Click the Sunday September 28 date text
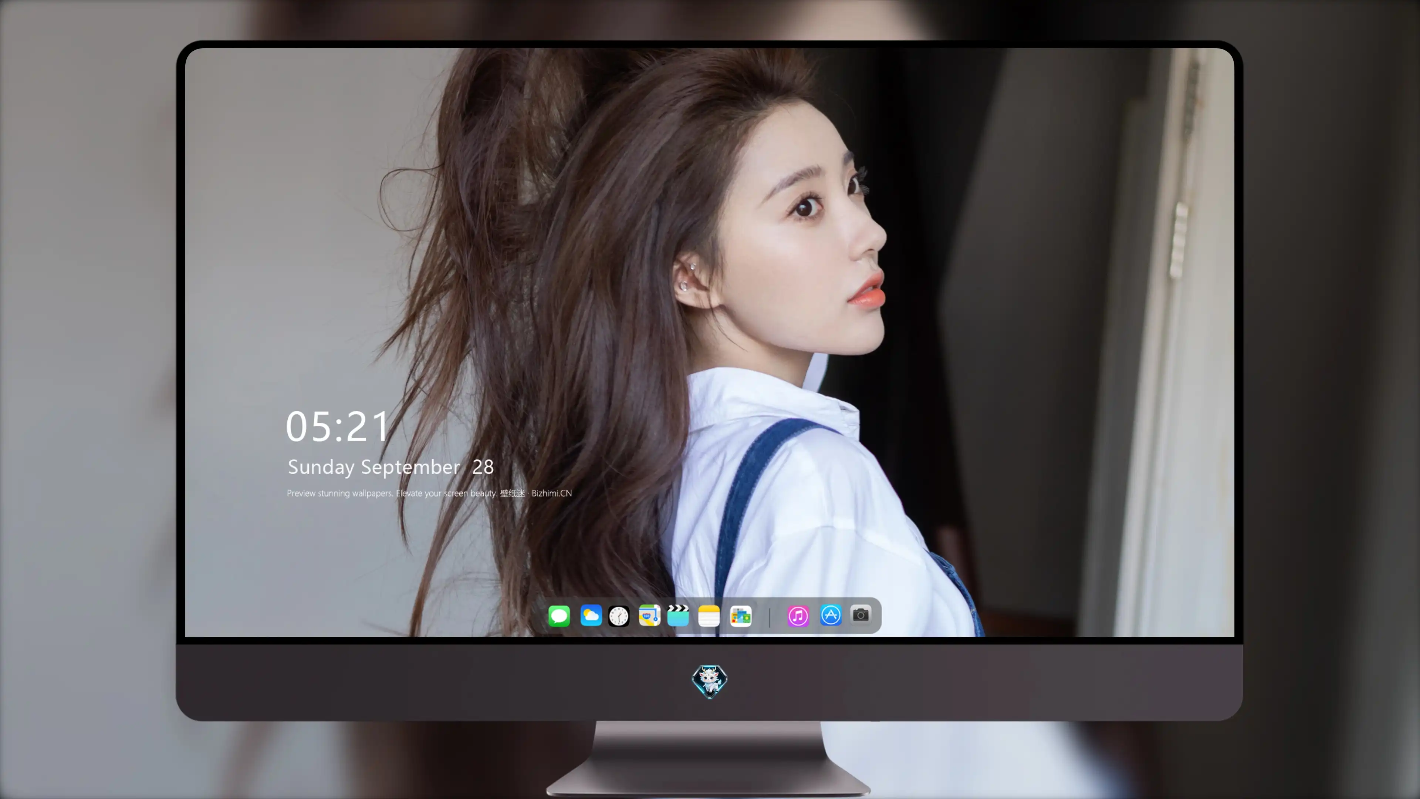 click(x=390, y=467)
